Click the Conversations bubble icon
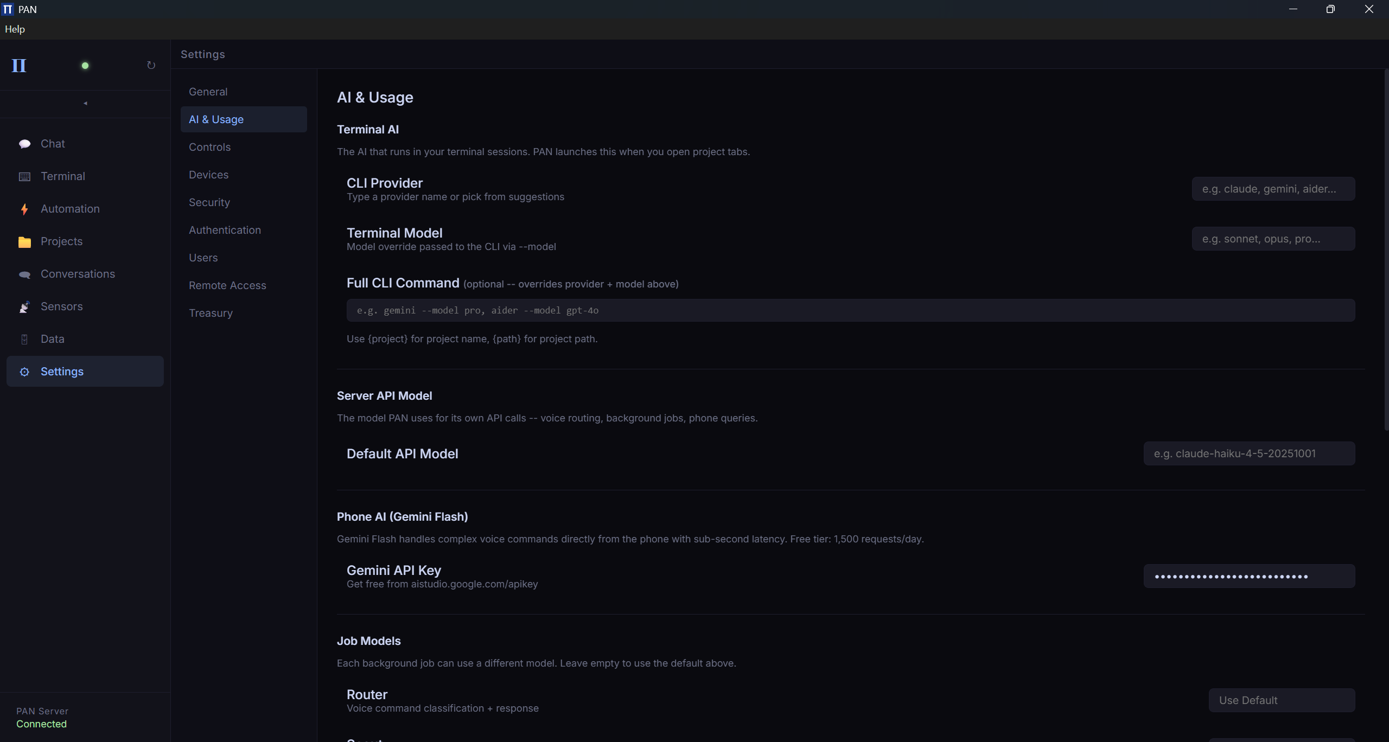This screenshot has width=1389, height=742. click(24, 274)
